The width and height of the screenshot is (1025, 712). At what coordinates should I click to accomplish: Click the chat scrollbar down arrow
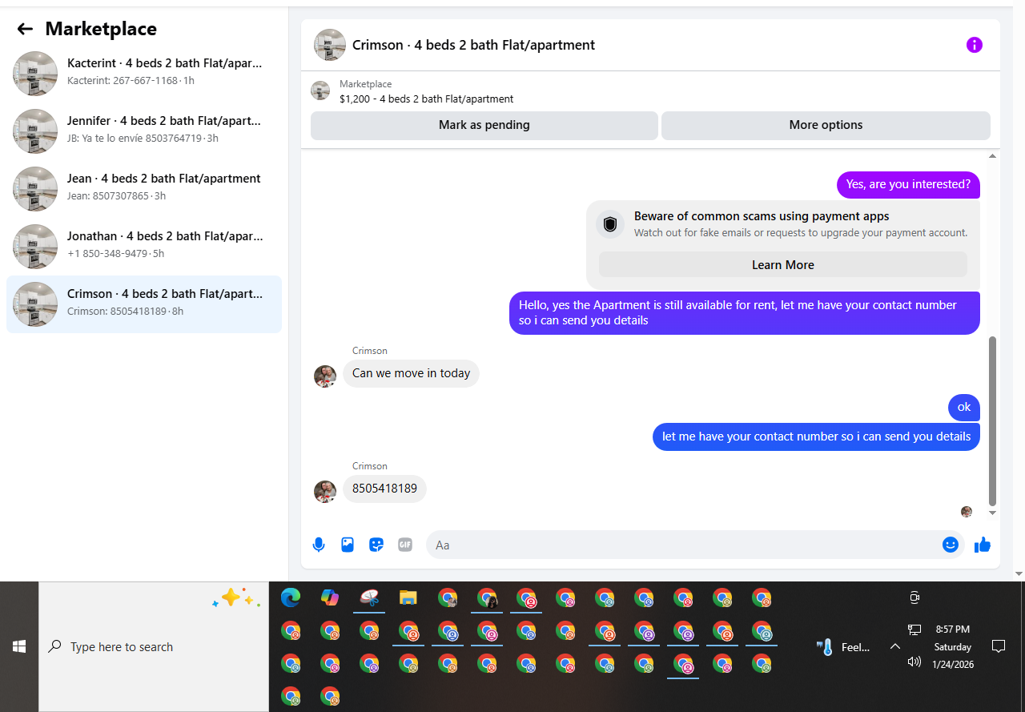click(993, 513)
